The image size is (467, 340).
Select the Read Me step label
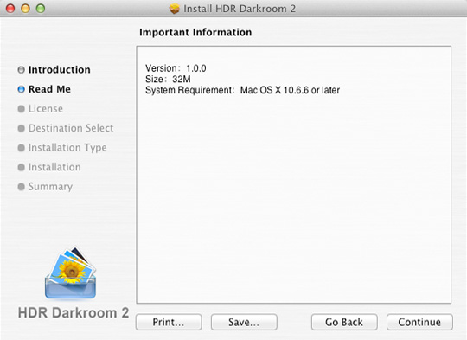point(49,89)
